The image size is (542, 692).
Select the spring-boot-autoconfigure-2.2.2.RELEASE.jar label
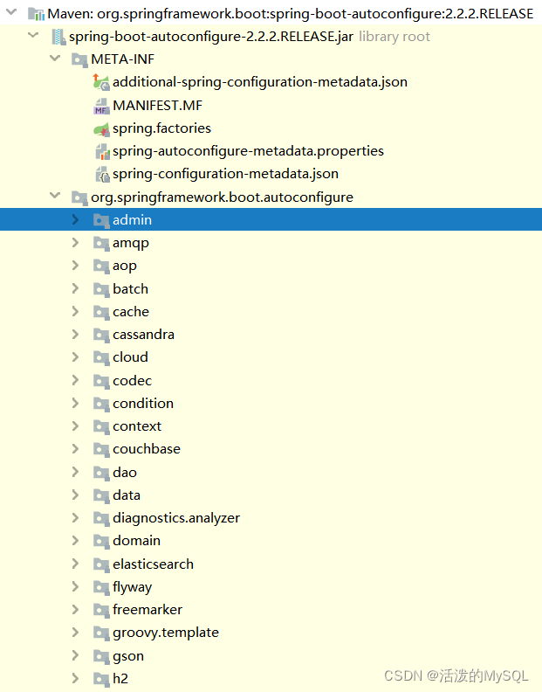[211, 37]
